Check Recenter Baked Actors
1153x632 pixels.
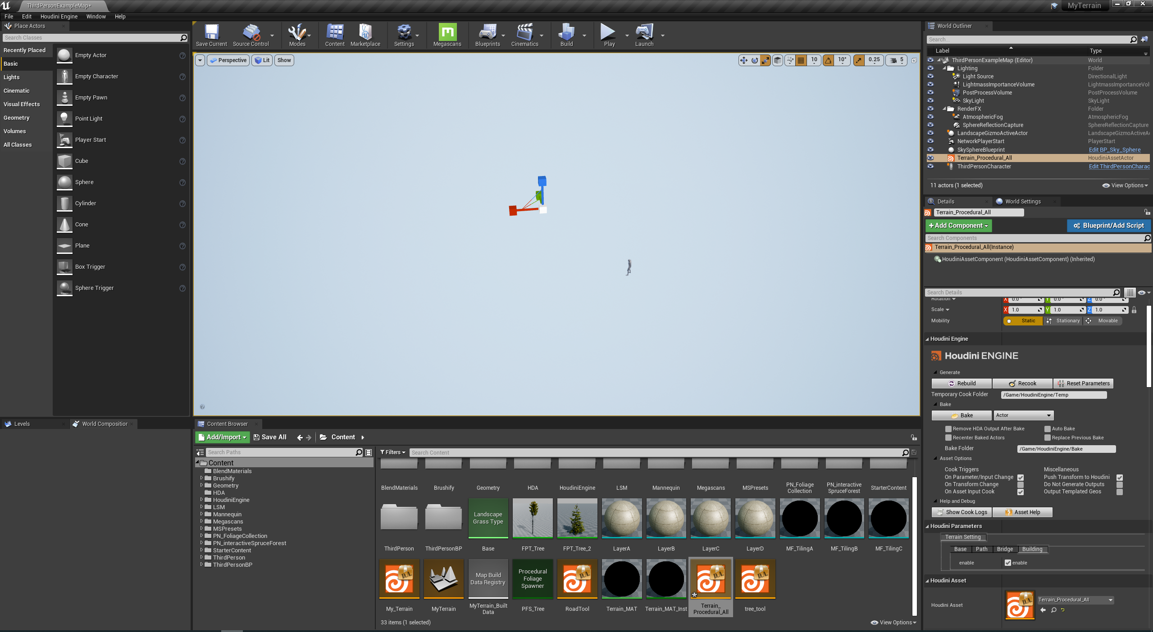[948, 438]
